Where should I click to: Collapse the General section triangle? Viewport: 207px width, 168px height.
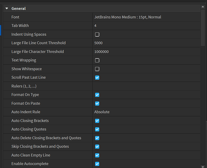[7, 8]
